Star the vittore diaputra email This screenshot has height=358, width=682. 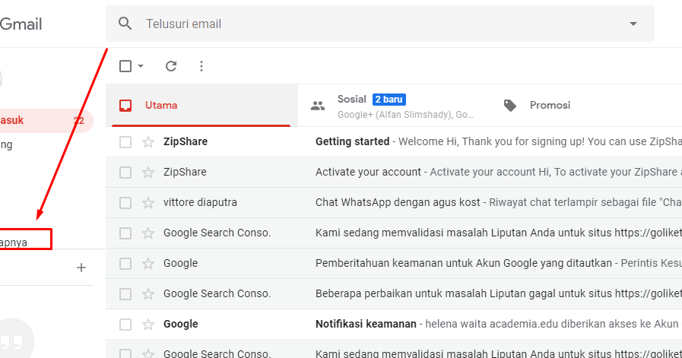pyautogui.click(x=148, y=203)
